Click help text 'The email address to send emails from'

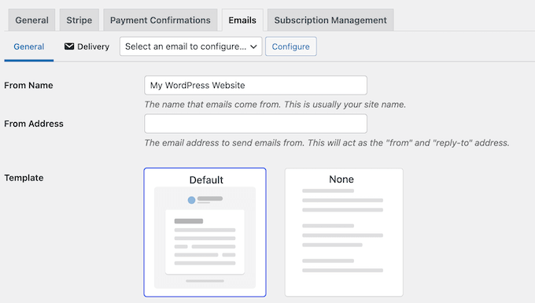click(327, 142)
